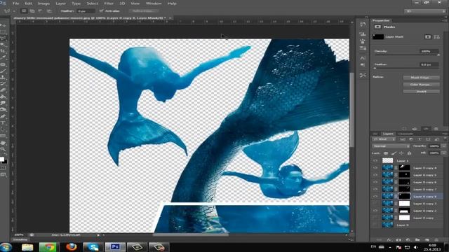Select the pixel mask button in Properties
449x252 pixels.
click(x=428, y=37)
